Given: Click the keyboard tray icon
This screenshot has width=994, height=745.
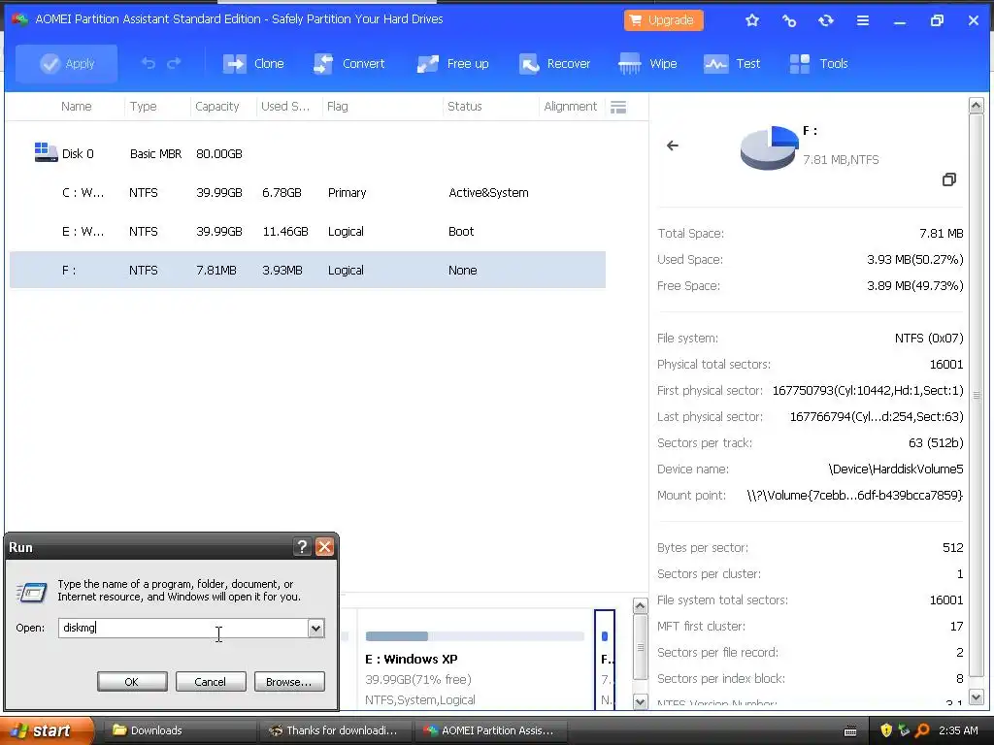Looking at the screenshot, I should pyautogui.click(x=850, y=731).
